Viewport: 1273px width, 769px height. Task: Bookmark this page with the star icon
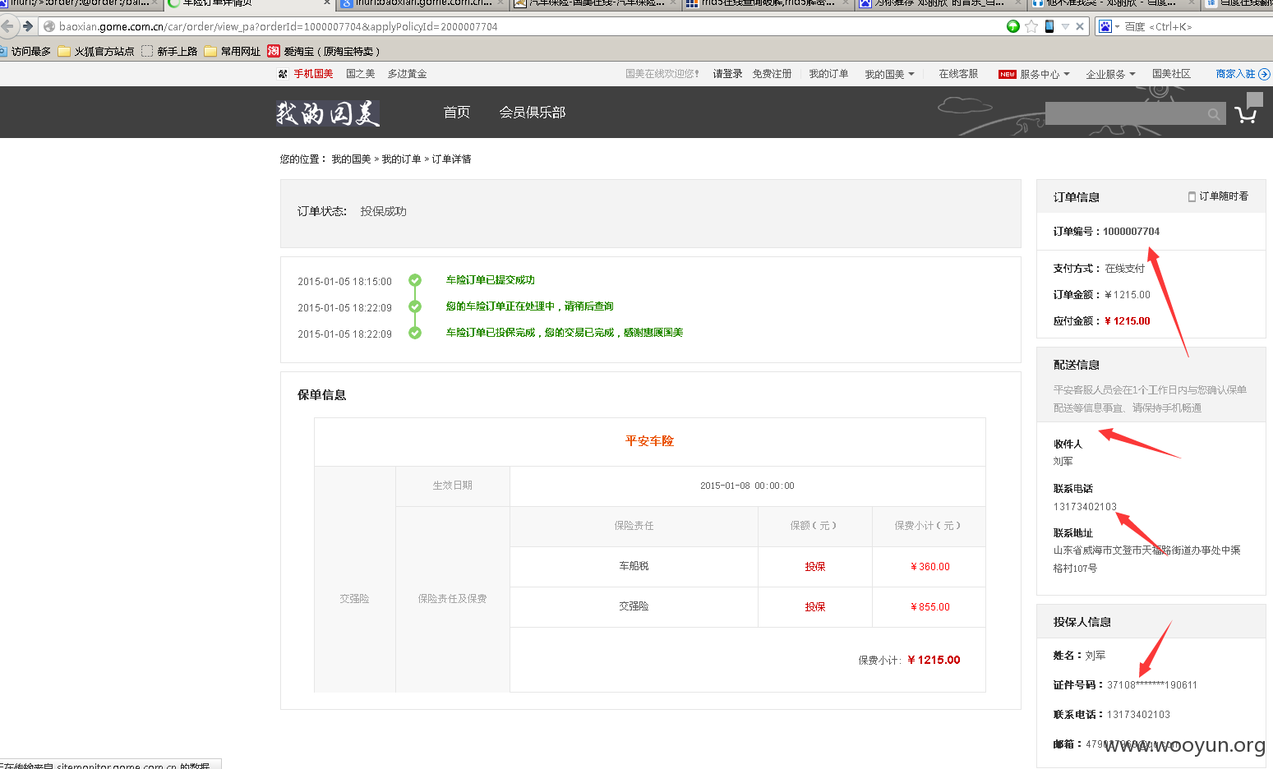(1031, 26)
